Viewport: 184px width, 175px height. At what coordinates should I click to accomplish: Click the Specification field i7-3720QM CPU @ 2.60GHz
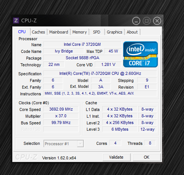100,73
